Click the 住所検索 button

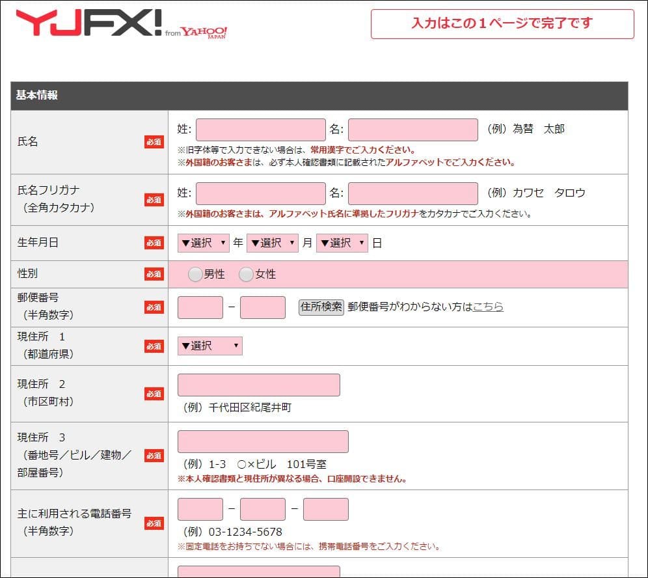tap(321, 307)
